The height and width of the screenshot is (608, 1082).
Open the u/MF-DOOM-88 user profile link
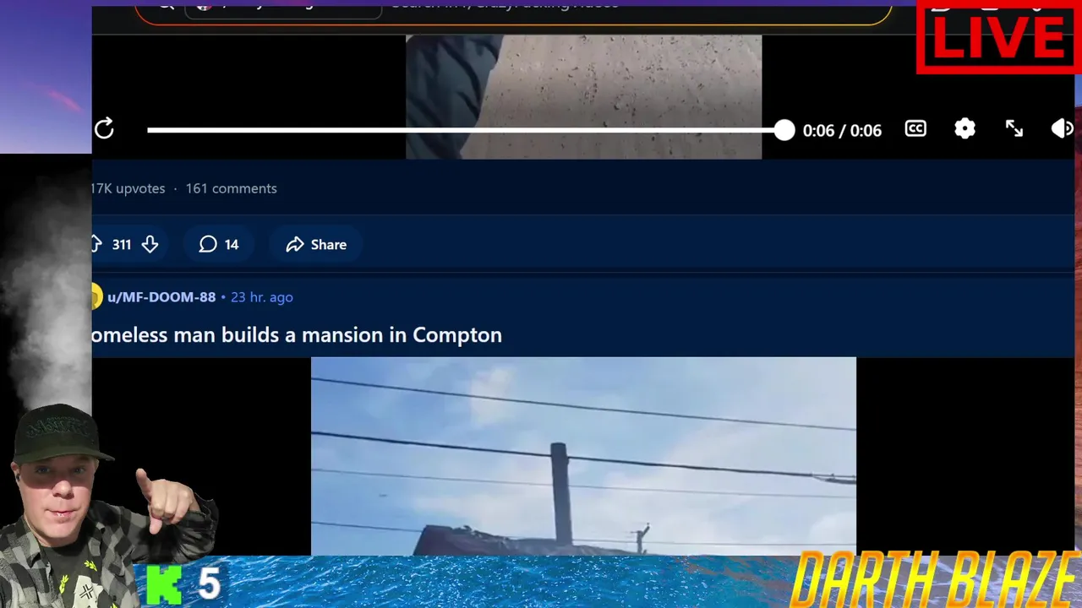click(161, 297)
